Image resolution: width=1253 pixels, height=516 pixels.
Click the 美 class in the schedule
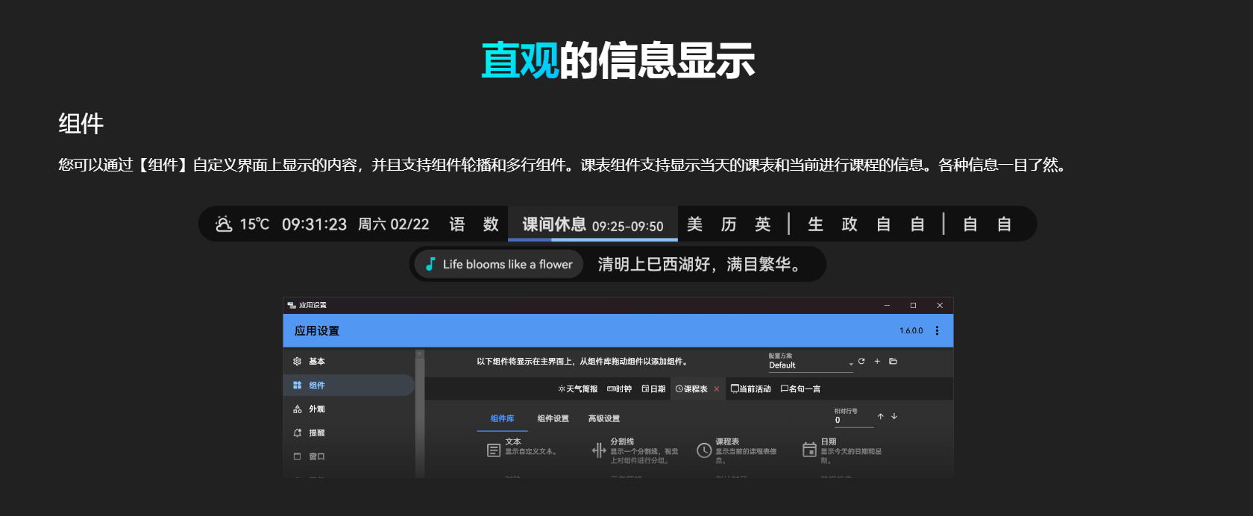click(695, 224)
